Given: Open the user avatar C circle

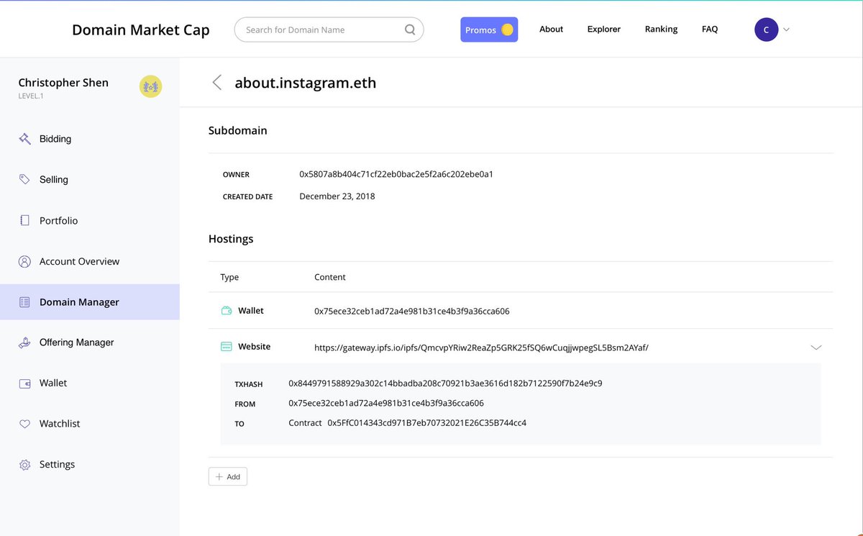Looking at the screenshot, I should coord(766,29).
